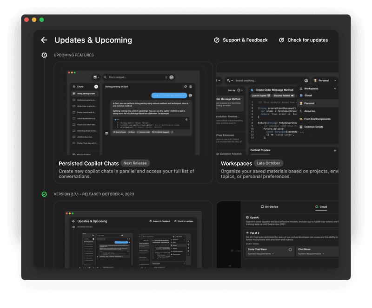
Task: Open the Personal workspace dropdown chevron
Action: pyautogui.click(x=335, y=81)
